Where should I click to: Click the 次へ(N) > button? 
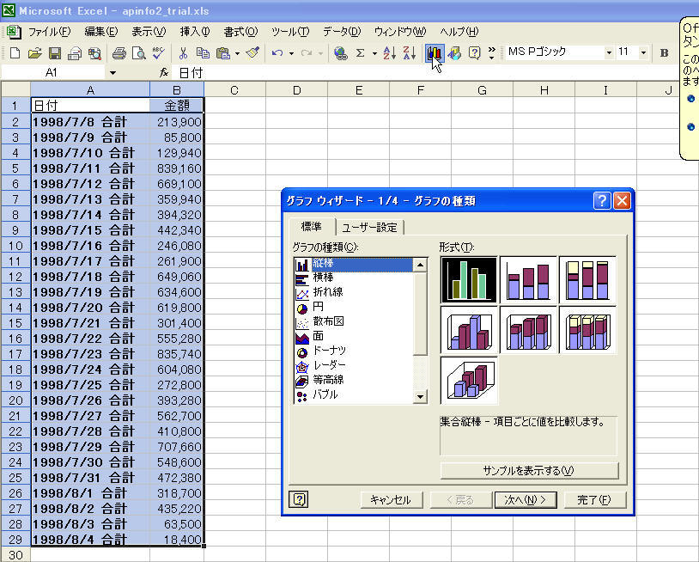526,499
